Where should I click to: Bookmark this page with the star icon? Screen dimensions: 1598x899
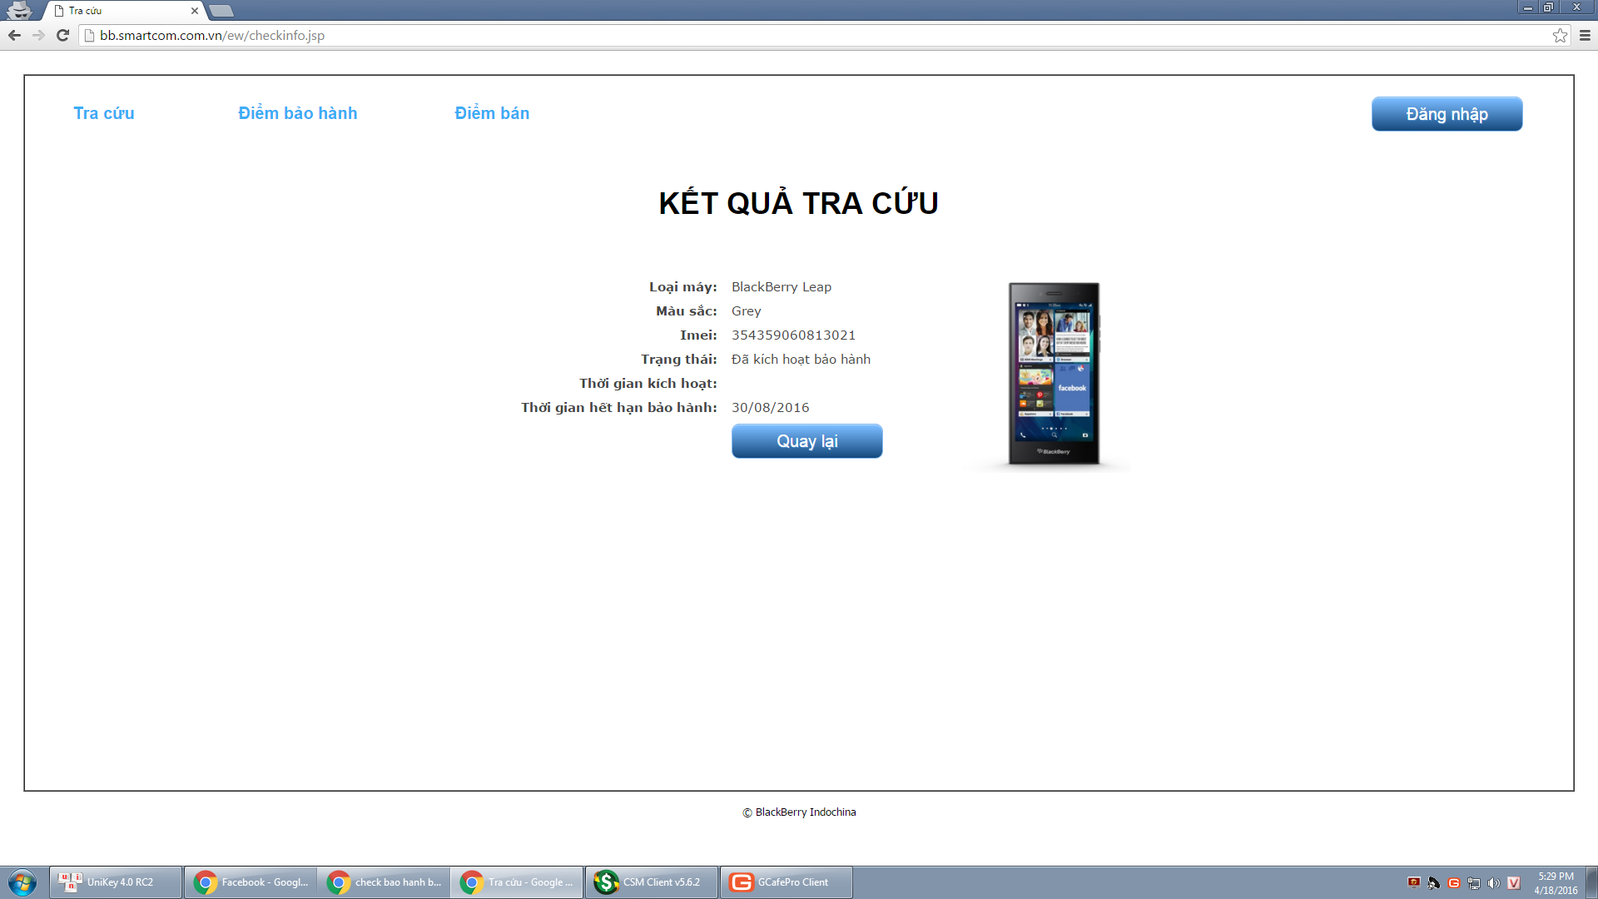coord(1560,35)
